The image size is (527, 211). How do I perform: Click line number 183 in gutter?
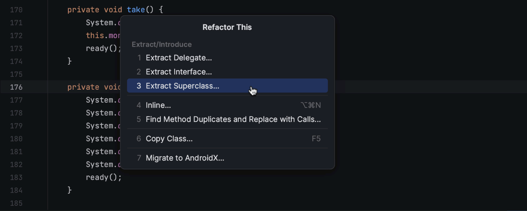[16, 178]
